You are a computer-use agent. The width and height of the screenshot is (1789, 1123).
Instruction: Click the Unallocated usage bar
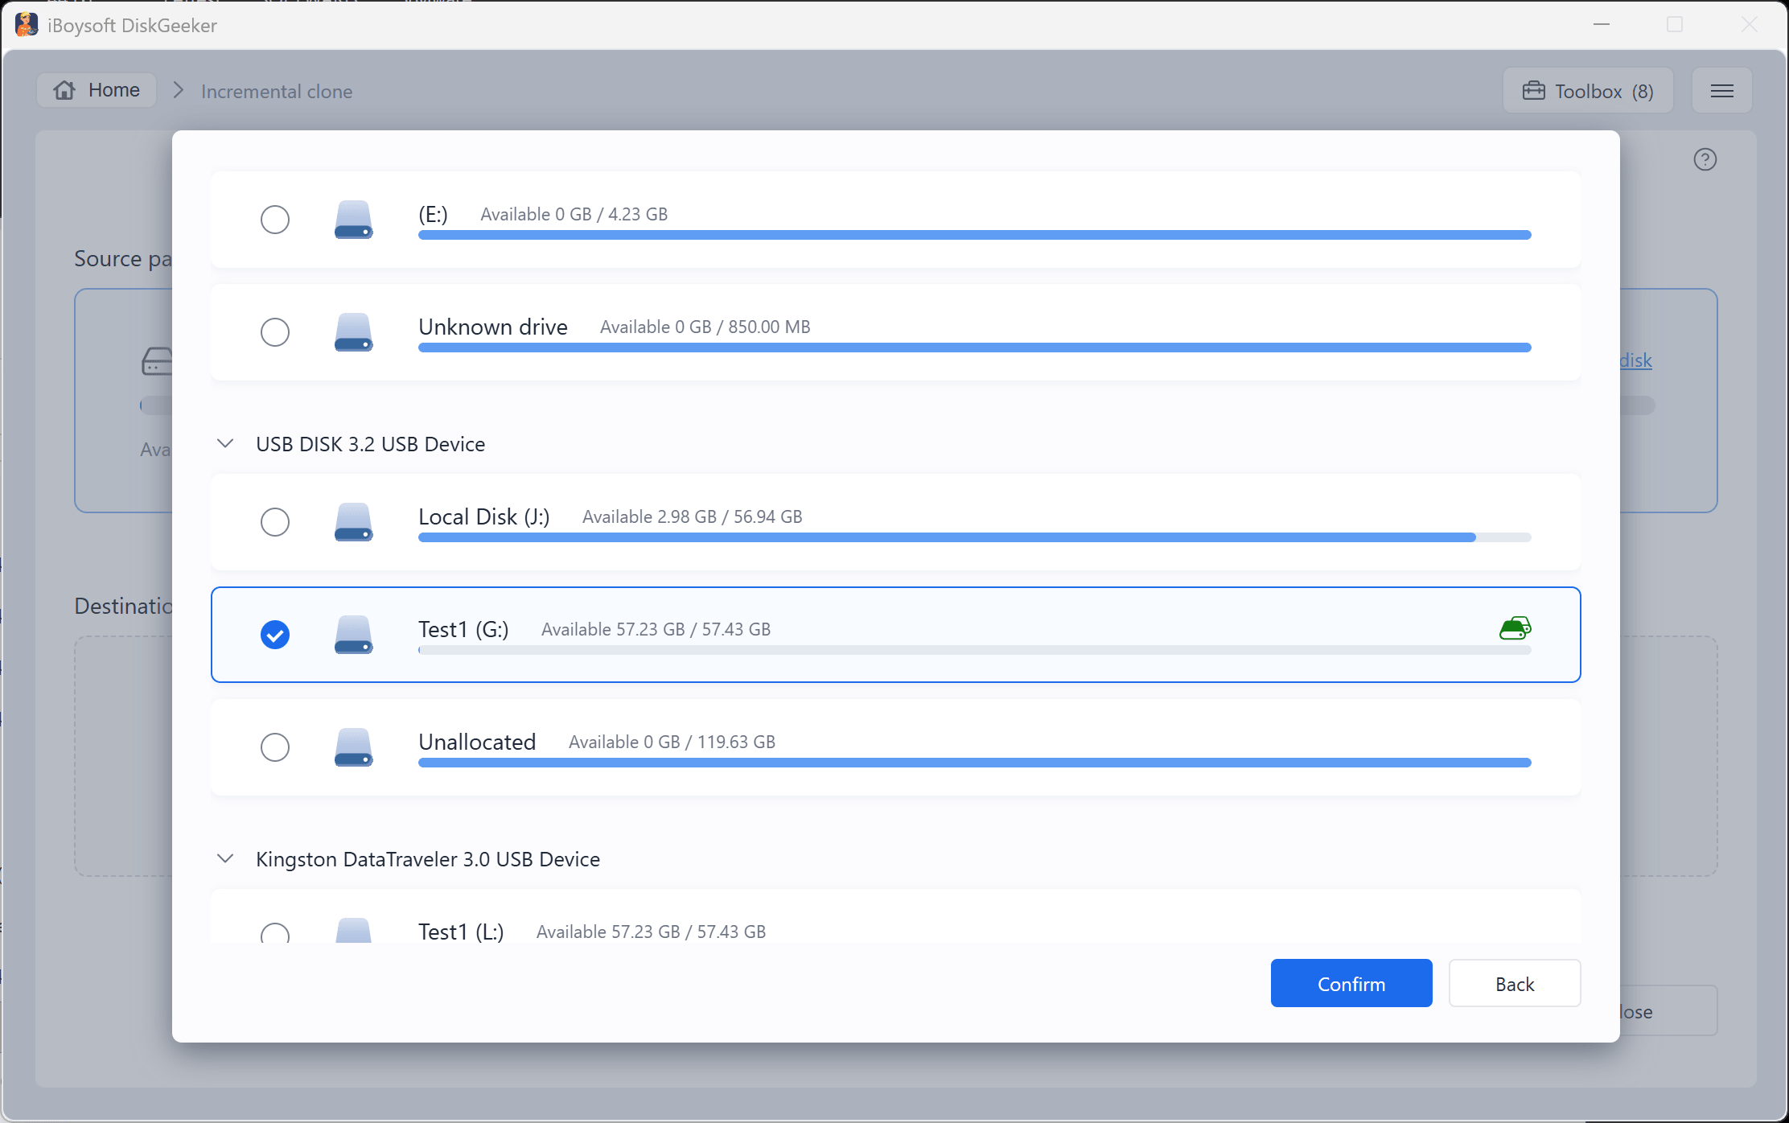pos(975,763)
